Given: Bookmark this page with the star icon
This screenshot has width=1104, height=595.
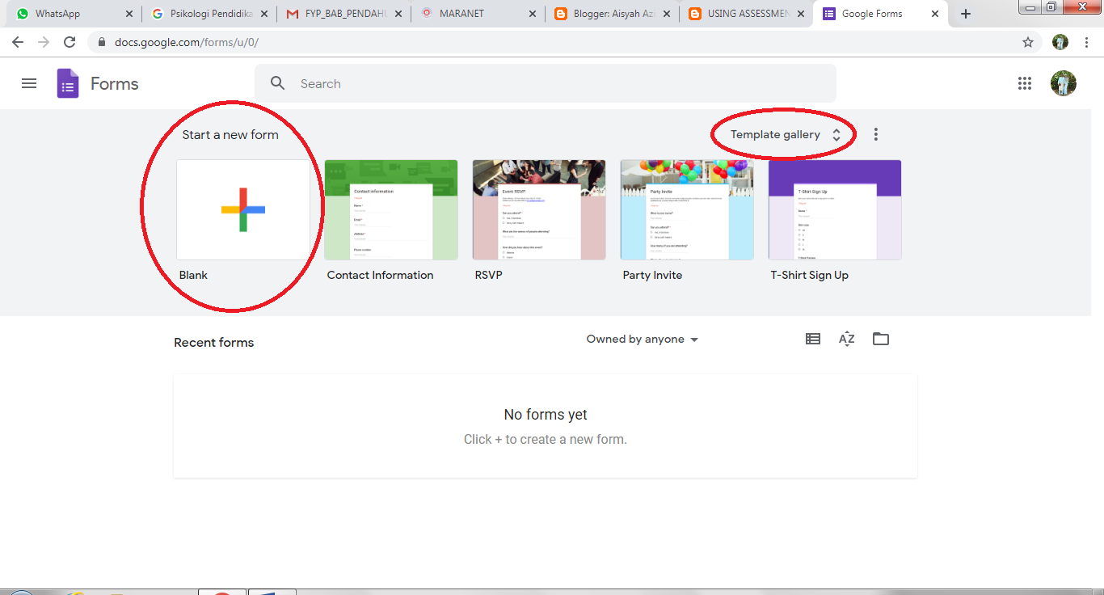Looking at the screenshot, I should tap(1027, 42).
